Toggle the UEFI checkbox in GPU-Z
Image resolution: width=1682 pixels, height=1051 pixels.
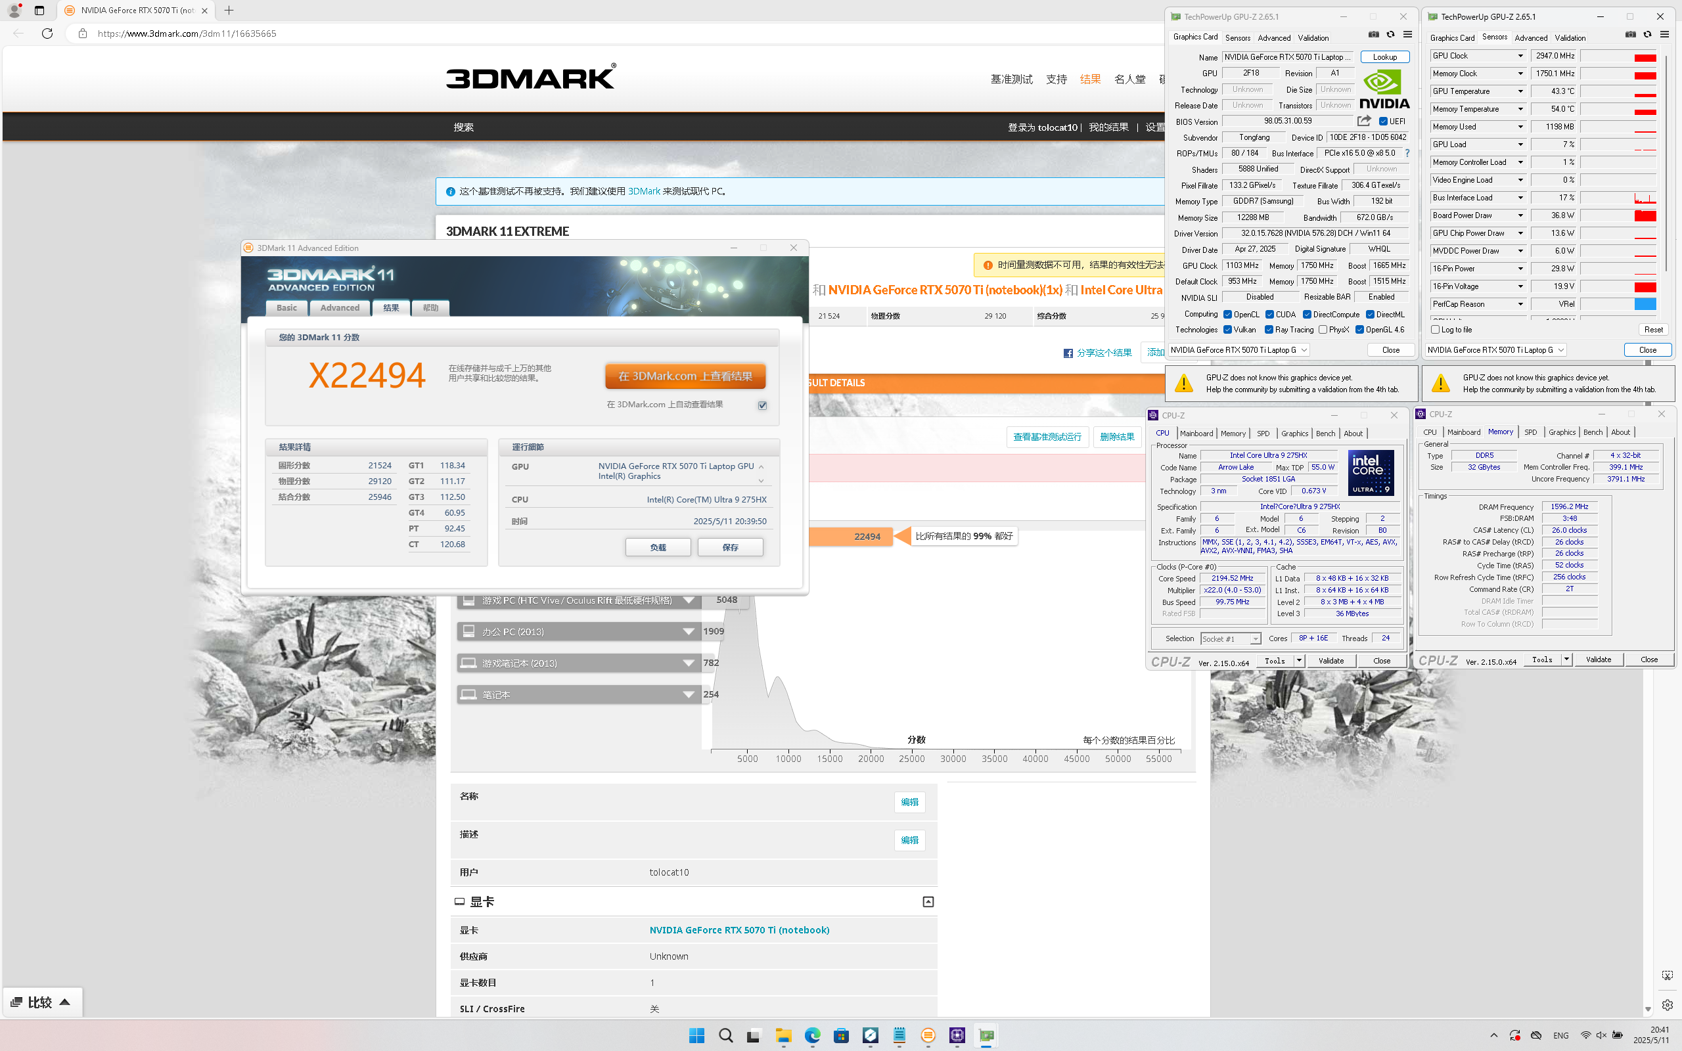tap(1382, 122)
